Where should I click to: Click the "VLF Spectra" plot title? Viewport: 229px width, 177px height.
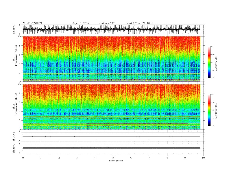coord(33,23)
